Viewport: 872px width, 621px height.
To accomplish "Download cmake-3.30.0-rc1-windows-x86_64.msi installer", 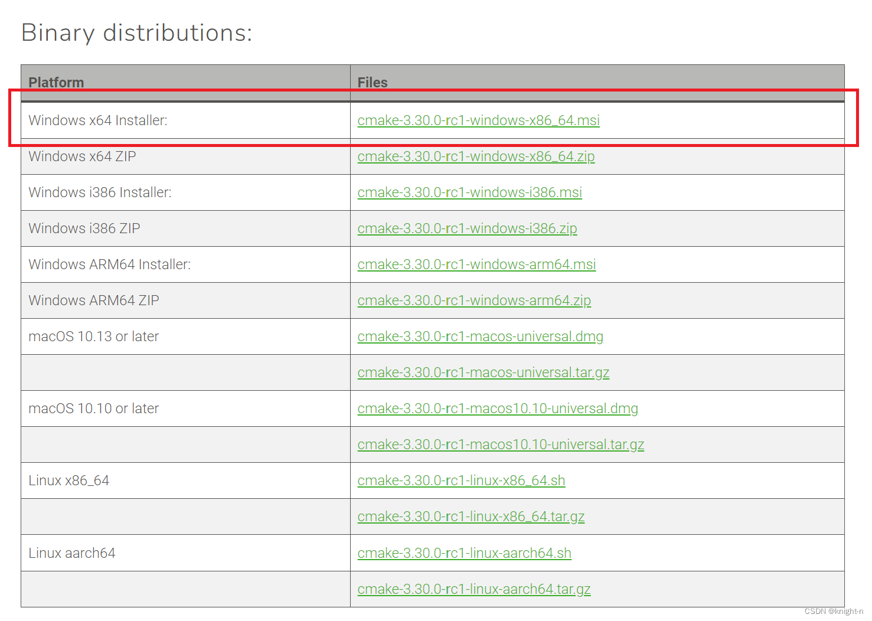I will coord(478,120).
